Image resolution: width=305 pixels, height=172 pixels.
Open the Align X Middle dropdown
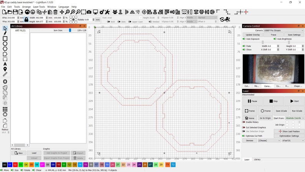click(192, 18)
